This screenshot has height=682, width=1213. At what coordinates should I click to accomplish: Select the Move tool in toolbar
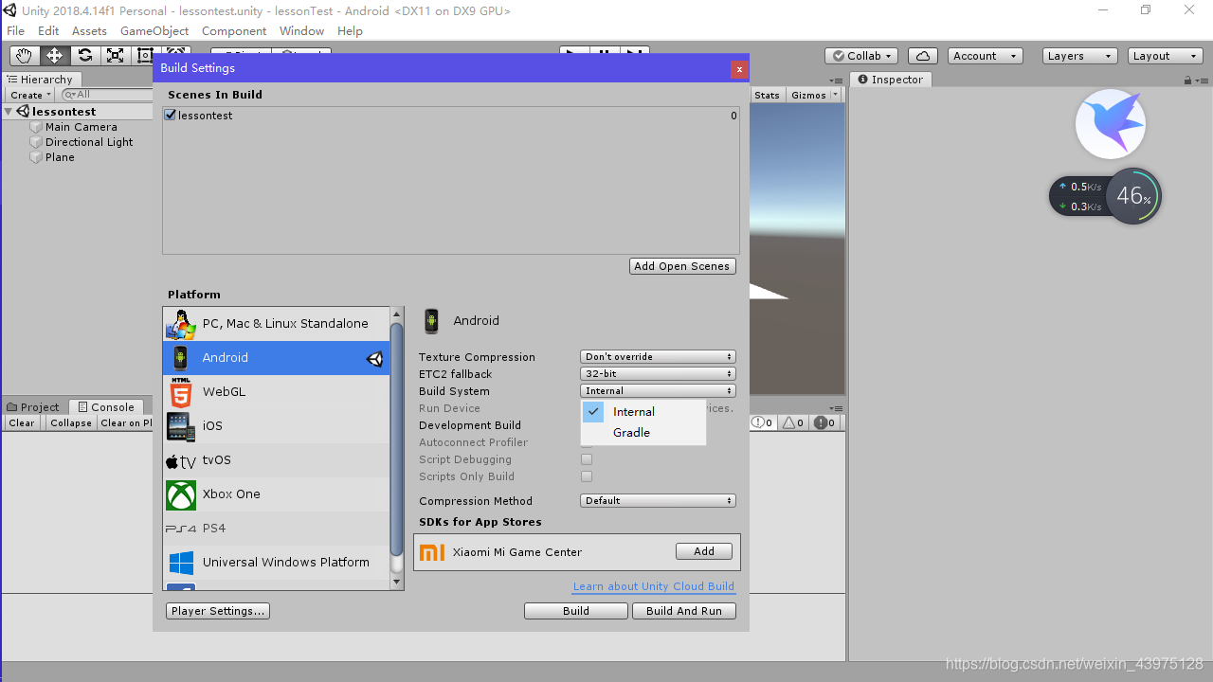[55, 56]
